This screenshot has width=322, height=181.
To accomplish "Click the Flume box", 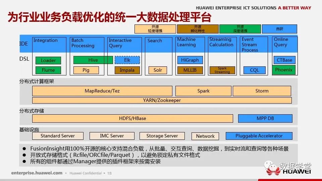I will [48, 70].
